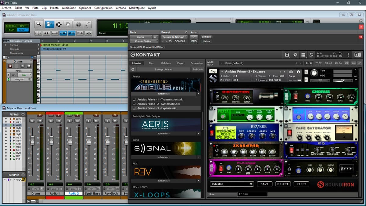Toggle OMITIR plugin bypass
Viewport: 366px width, 206px height.
point(206,37)
